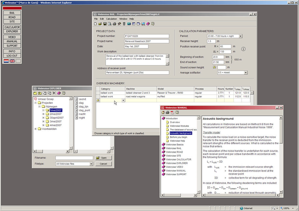This screenshot has width=299, height=211.
Task: Click Open button in EXPLORER
Action: pyautogui.click(x=103, y=158)
